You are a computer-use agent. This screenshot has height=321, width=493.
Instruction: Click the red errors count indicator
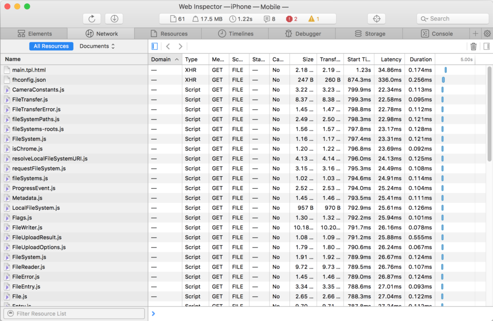(x=292, y=19)
